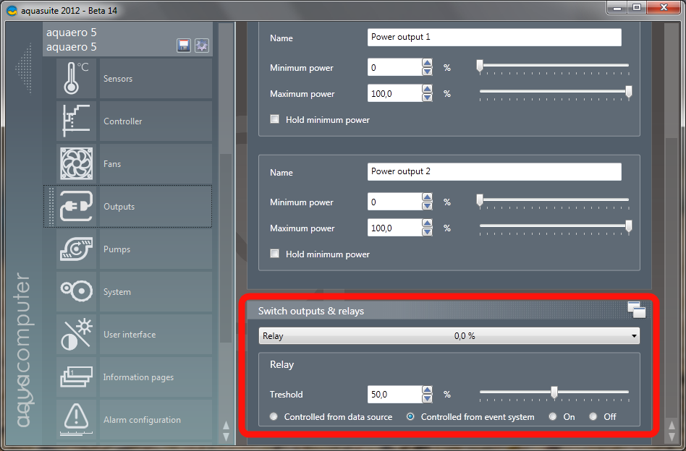Click the aquaero 5 gear settings icon
This screenshot has width=686, height=451.
[202, 46]
